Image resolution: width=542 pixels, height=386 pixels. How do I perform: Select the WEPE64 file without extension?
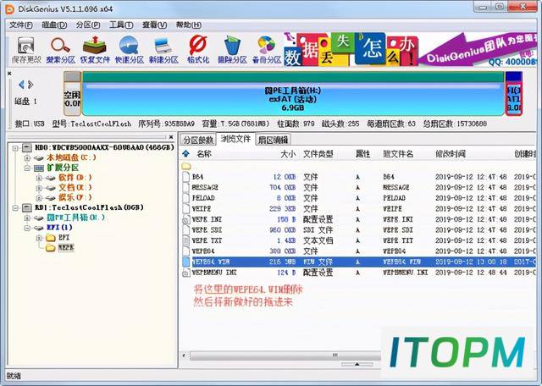click(x=358, y=251)
